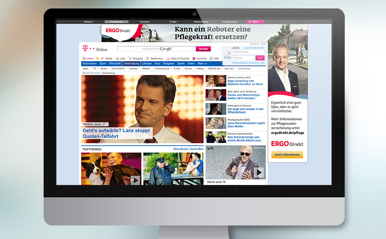Click E-Mail kostenlos einrichten link
The width and height of the screenshot is (386, 239).
point(245,63)
